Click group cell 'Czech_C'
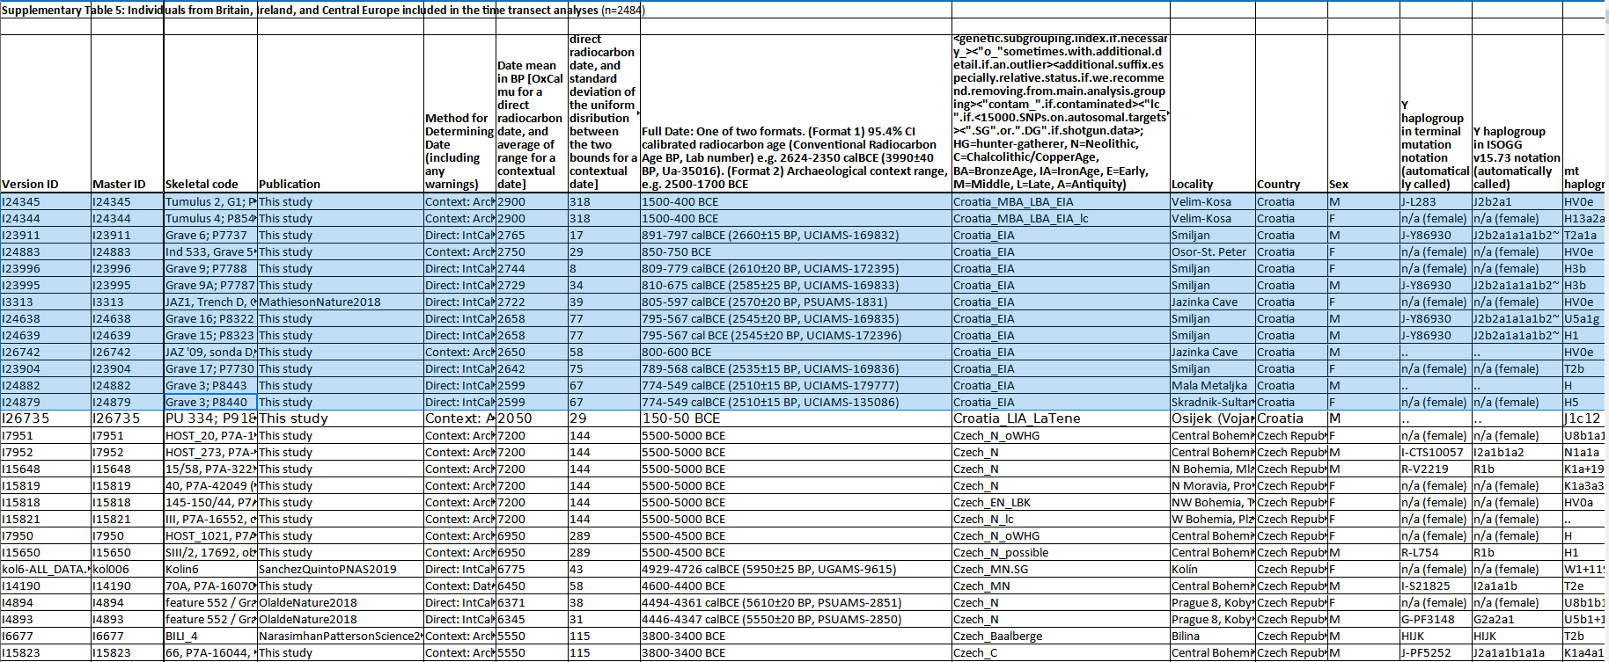The image size is (1609, 662). pos(1061,653)
